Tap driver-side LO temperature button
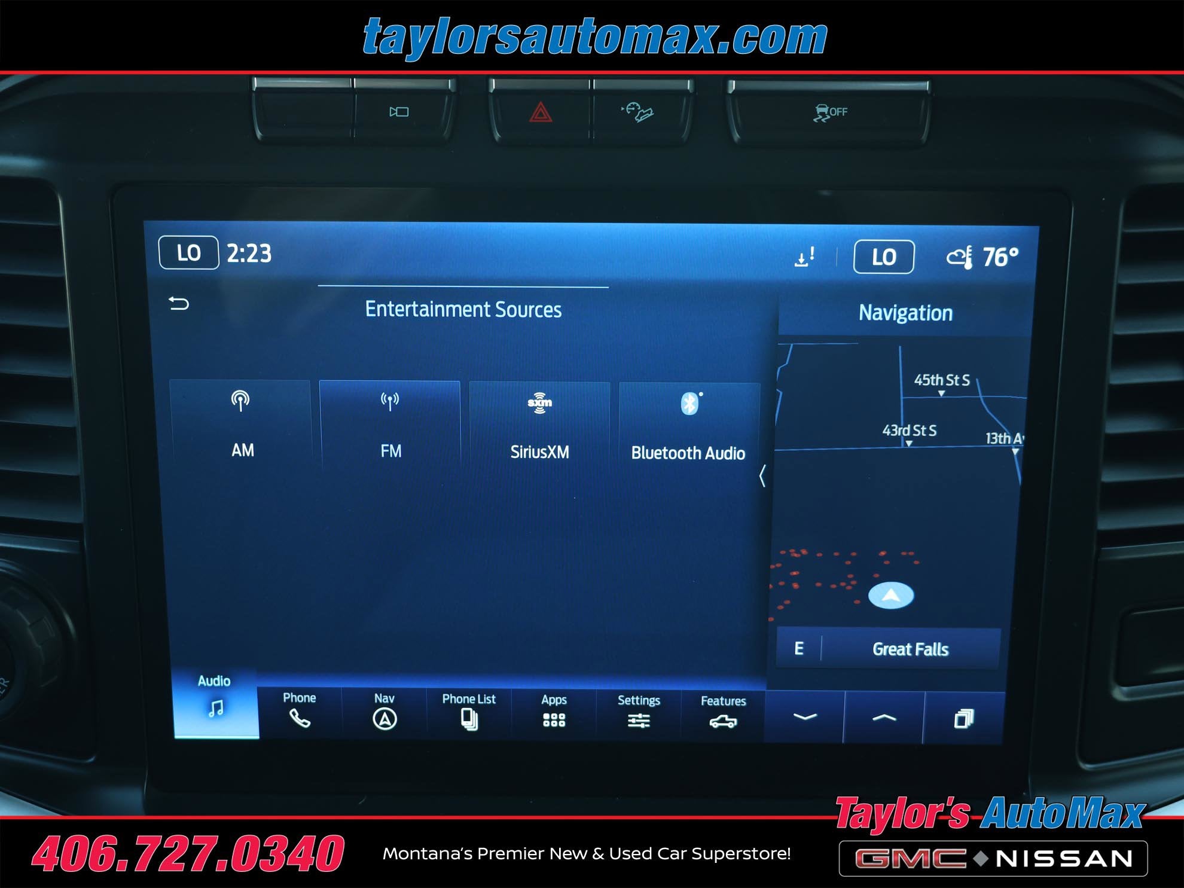This screenshot has width=1184, height=888. click(188, 253)
